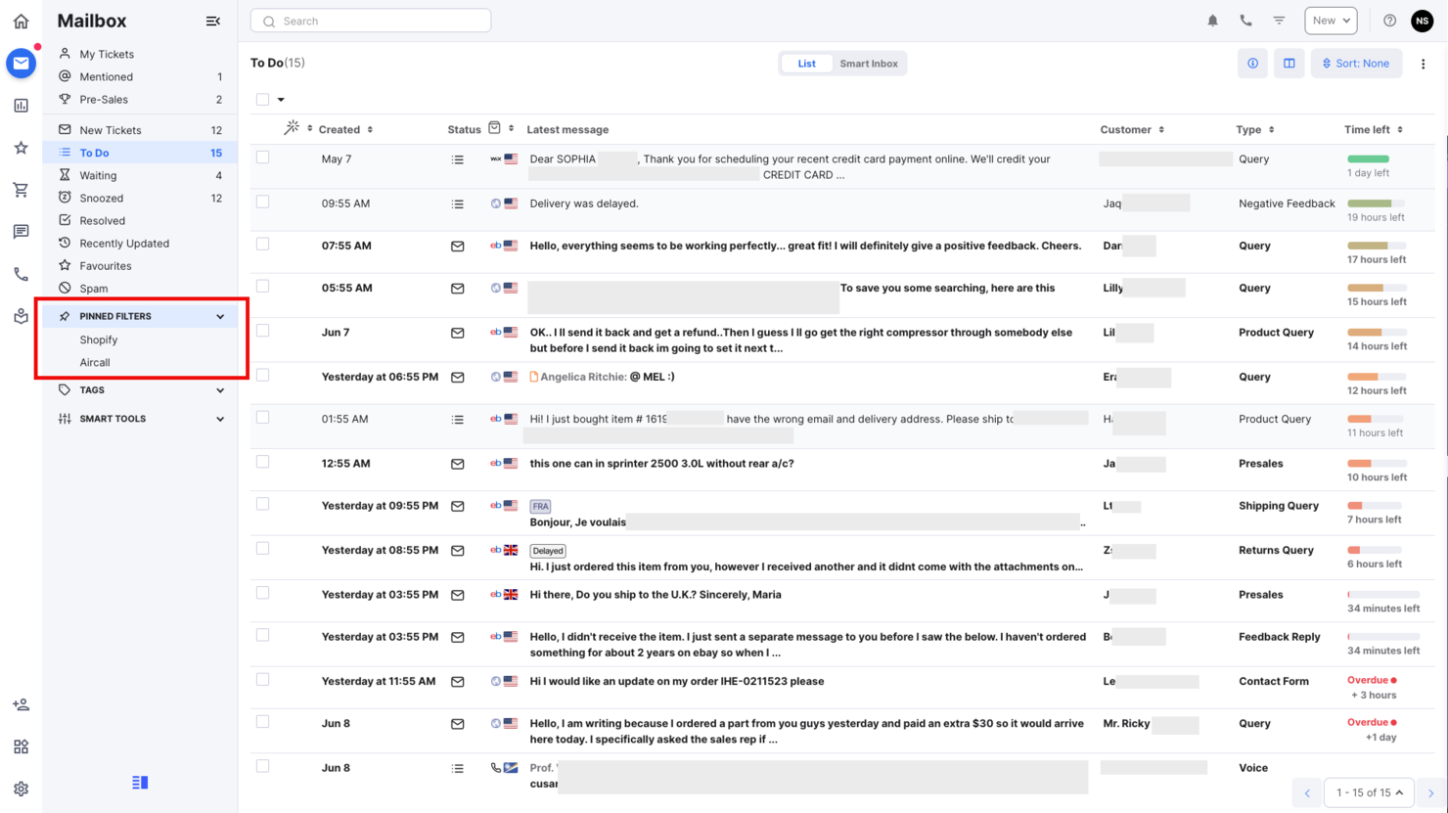Viewport: 1448px width, 813px height.
Task: Open the chat messages section in the sidebar
Action: point(21,231)
